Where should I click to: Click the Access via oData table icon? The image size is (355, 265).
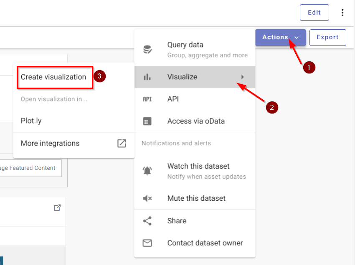pos(147,121)
